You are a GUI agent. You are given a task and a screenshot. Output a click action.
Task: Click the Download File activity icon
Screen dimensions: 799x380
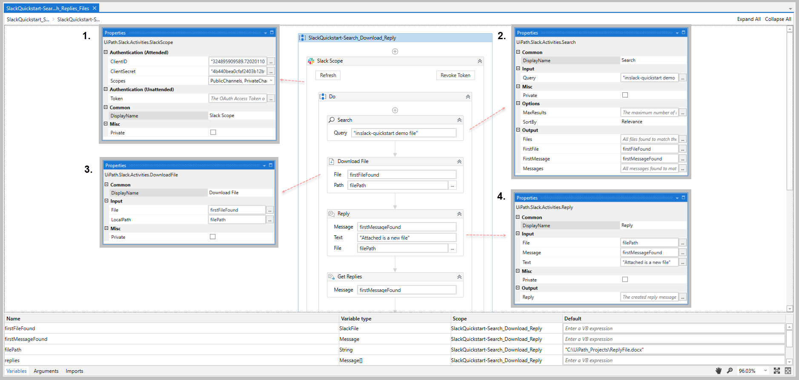(332, 161)
